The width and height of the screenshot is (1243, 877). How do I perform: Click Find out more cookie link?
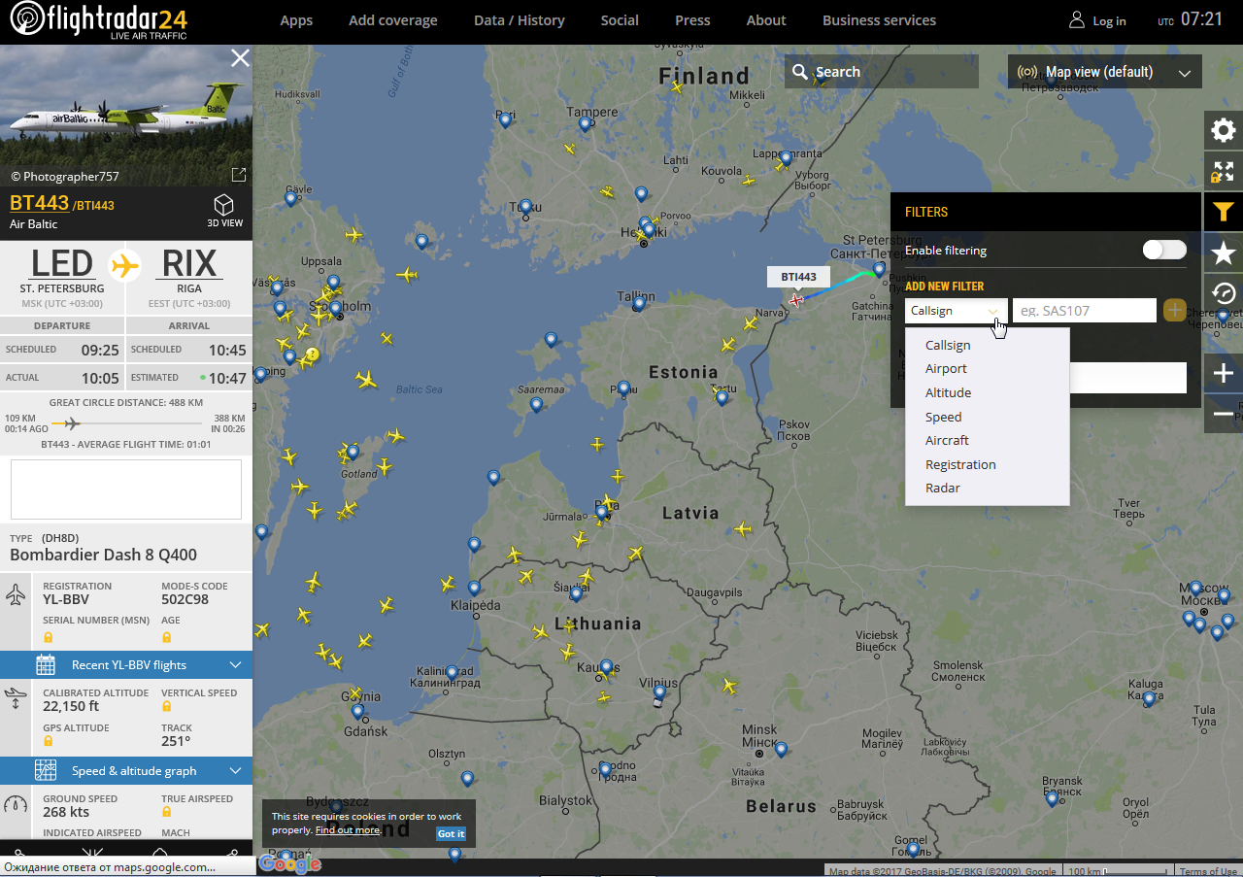point(347,830)
